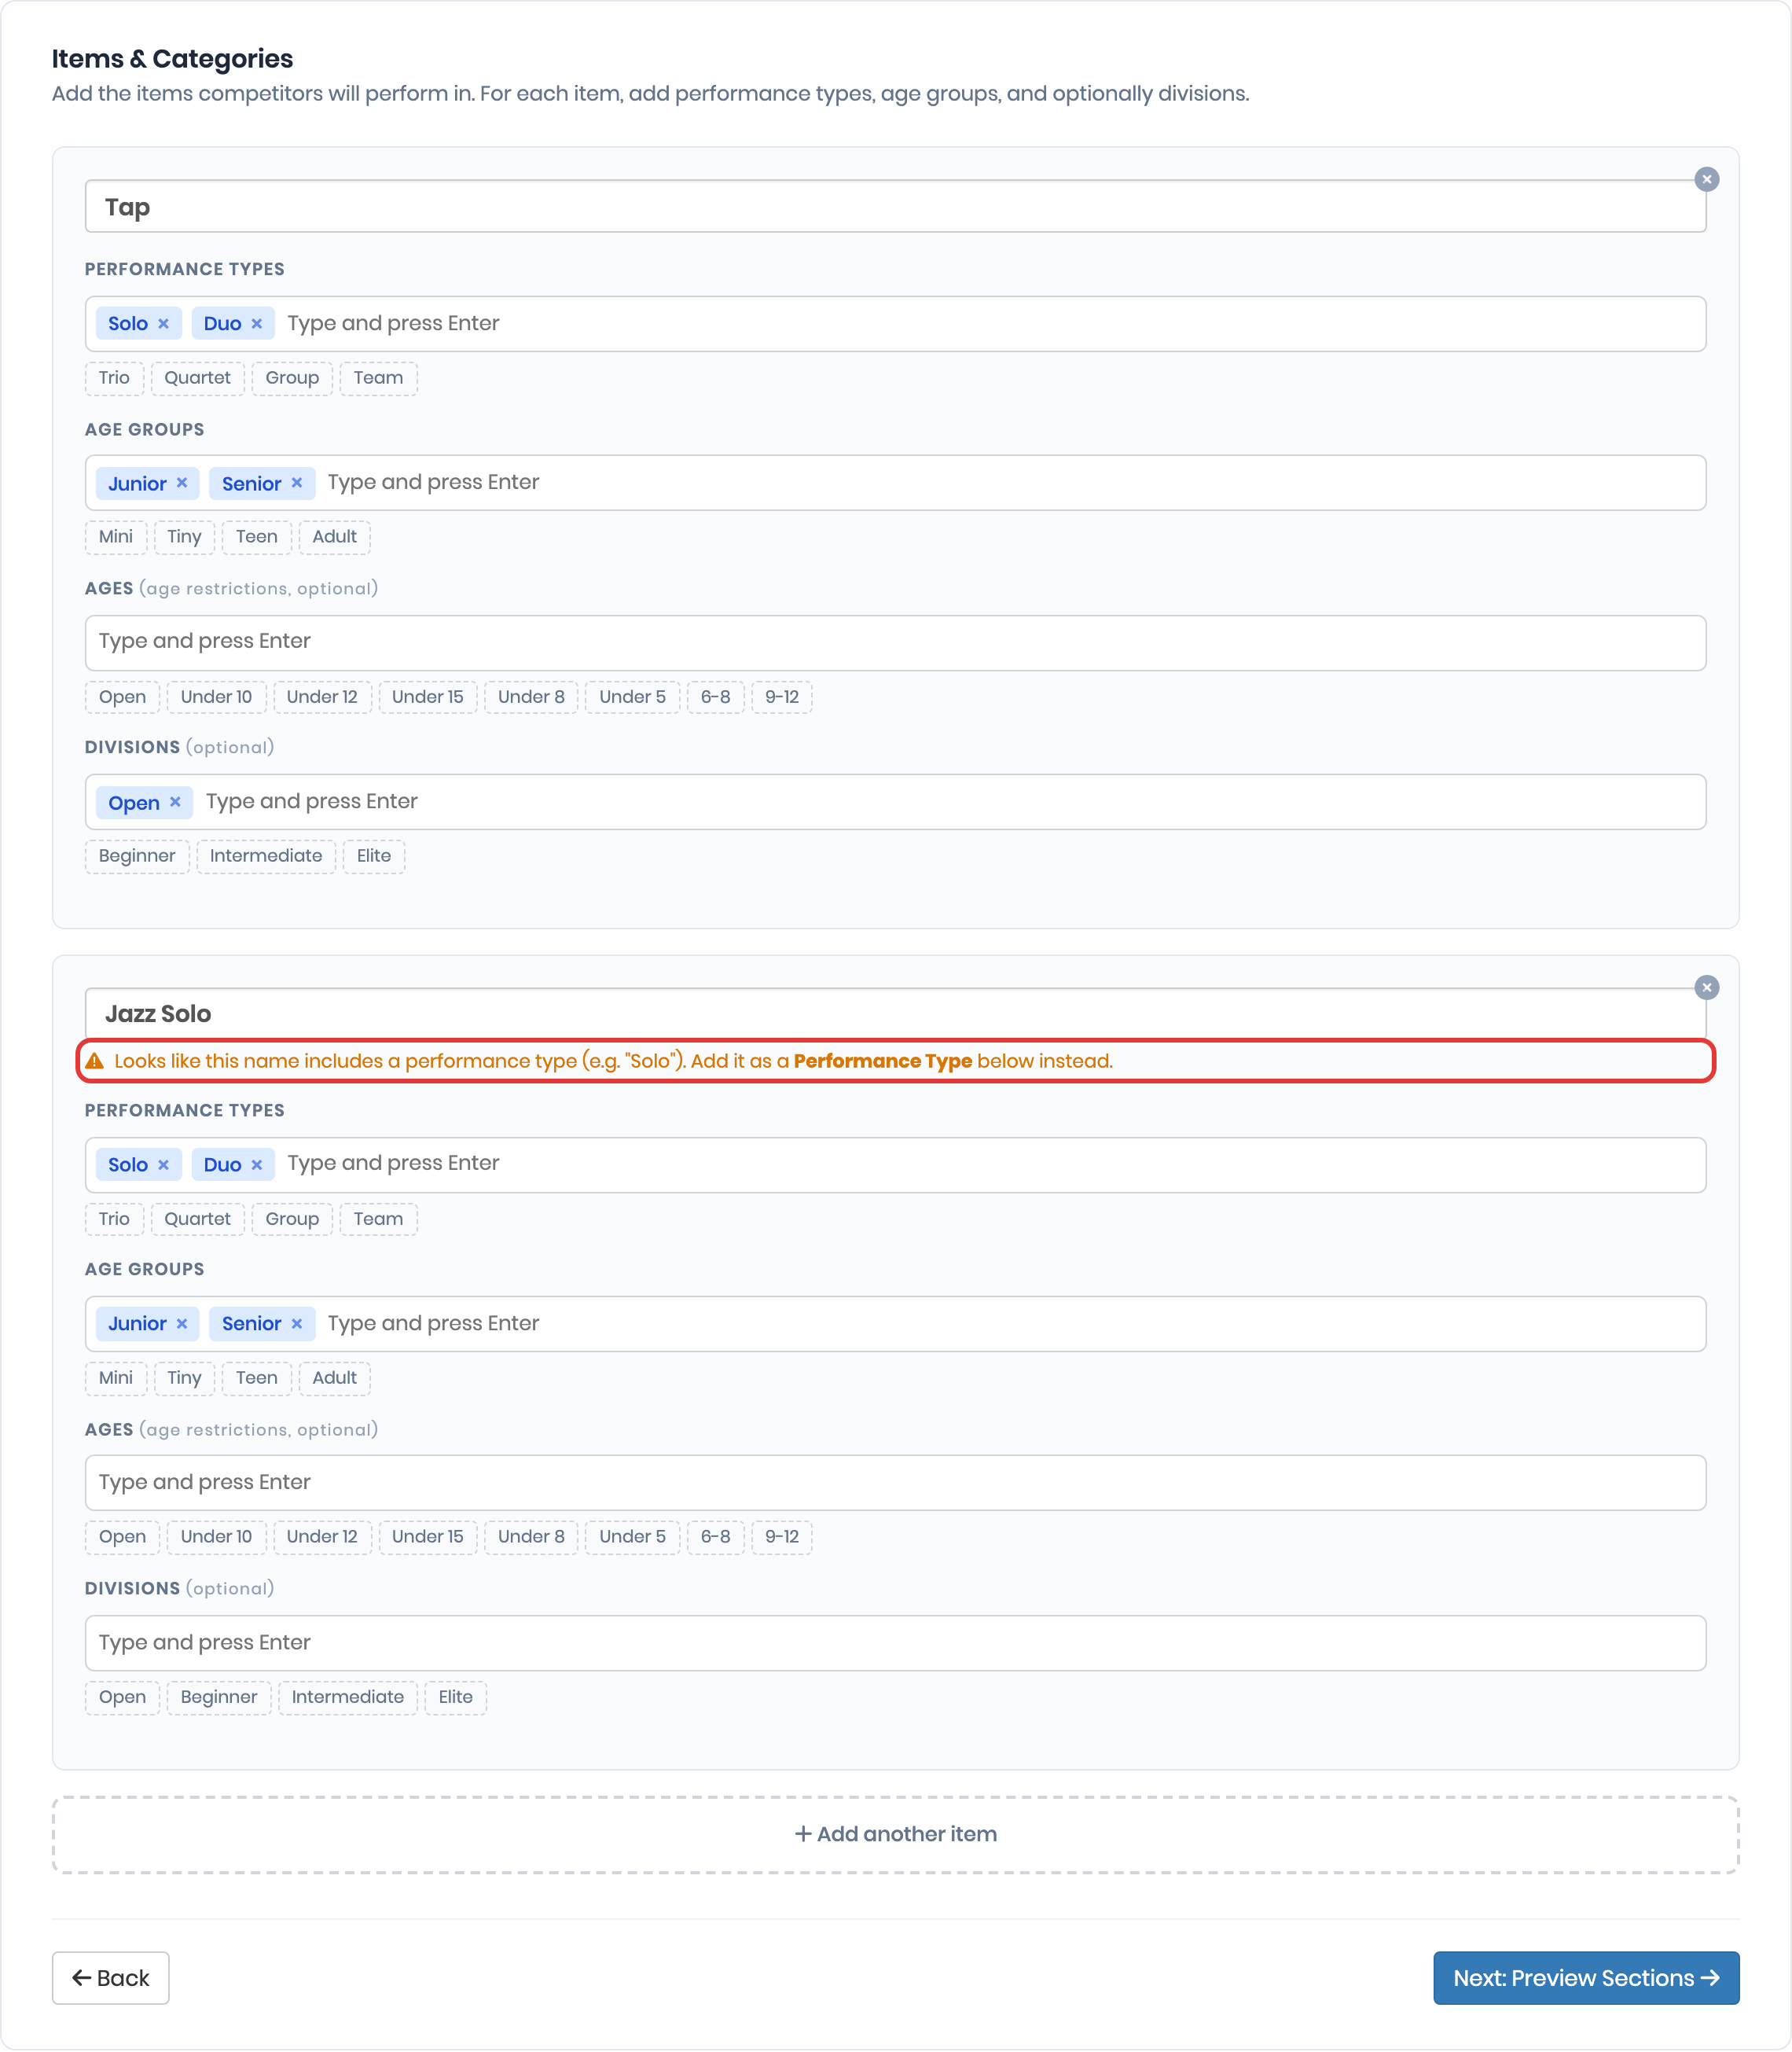
Task: Add Team suggestion to Tap performance types
Action: (x=378, y=378)
